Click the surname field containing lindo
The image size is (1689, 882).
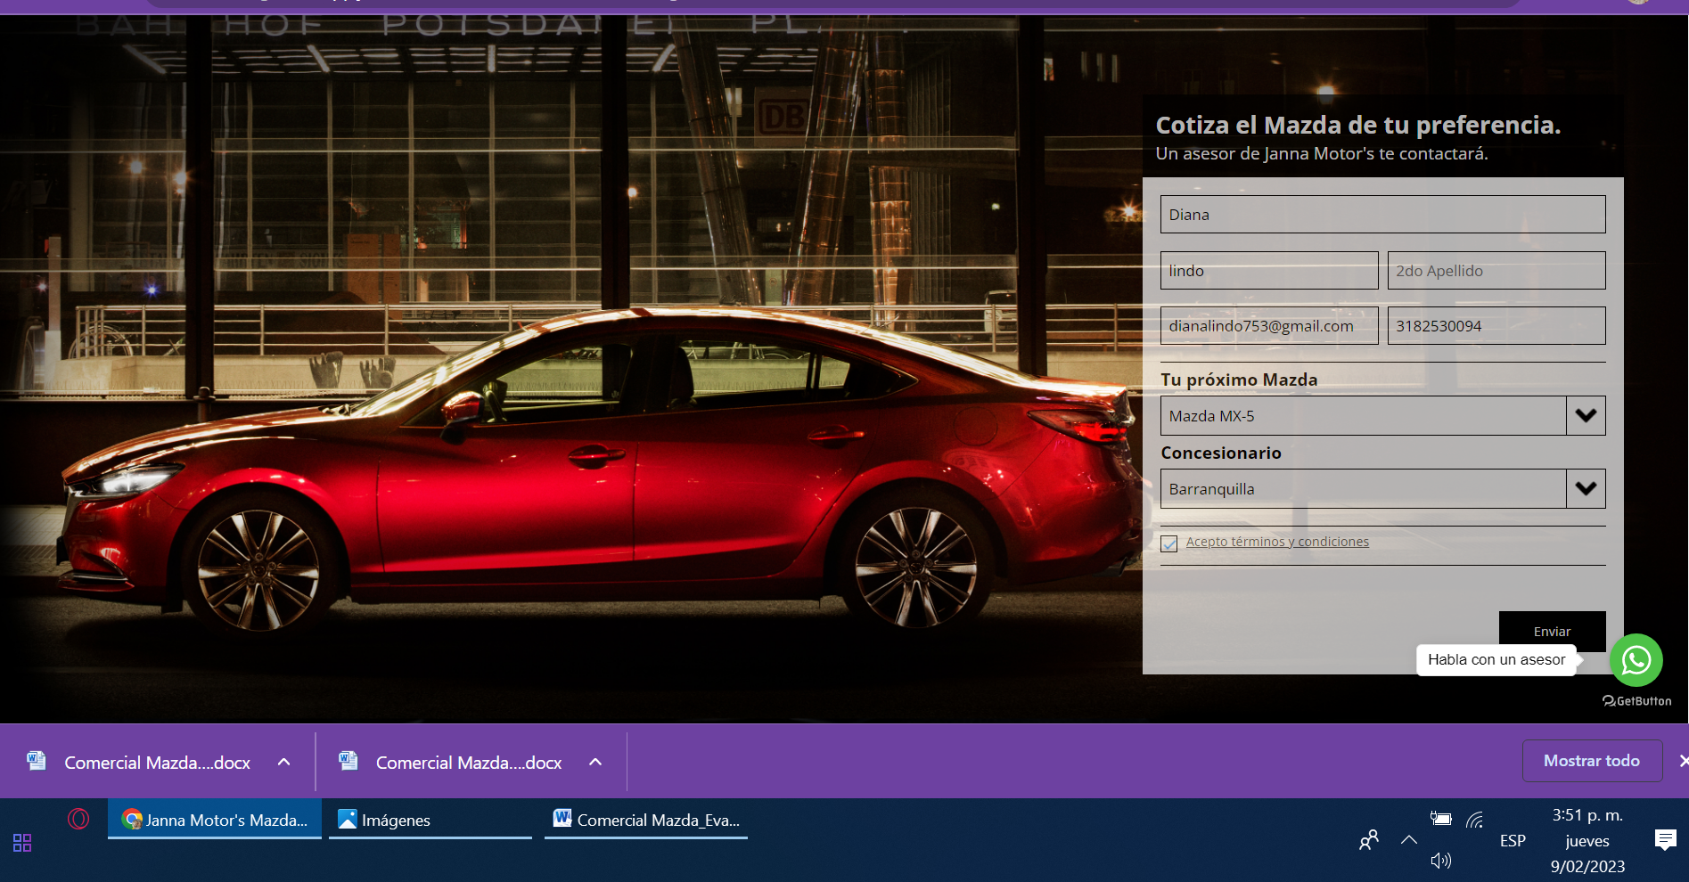click(1269, 271)
